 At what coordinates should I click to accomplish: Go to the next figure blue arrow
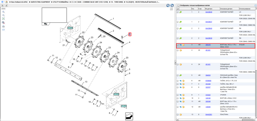coord(172,5)
